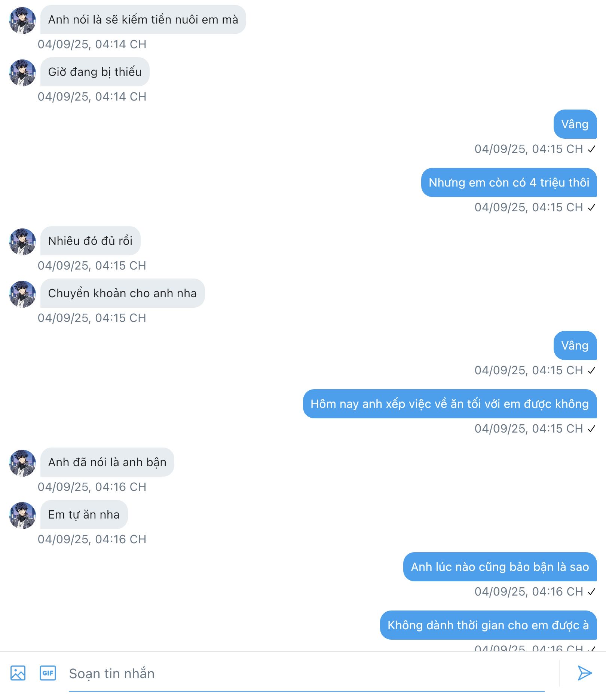Click the image attachment icon
Image resolution: width=606 pixels, height=695 pixels.
[18, 673]
